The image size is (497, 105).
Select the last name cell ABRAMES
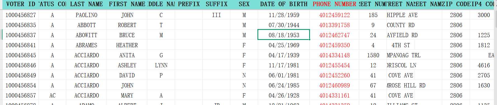[x=86, y=45]
